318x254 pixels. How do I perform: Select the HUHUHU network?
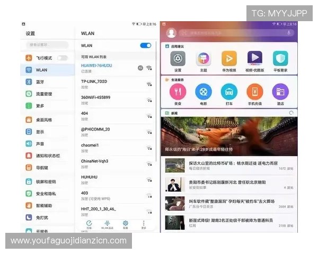[x=116, y=180]
